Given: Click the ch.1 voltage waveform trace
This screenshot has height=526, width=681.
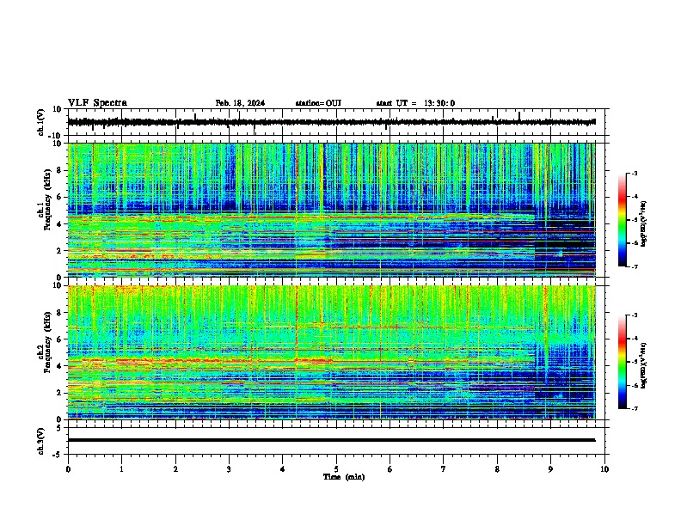Looking at the screenshot, I should (x=331, y=122).
